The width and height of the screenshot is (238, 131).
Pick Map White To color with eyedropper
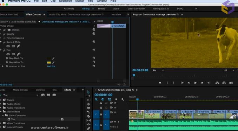[53, 62]
